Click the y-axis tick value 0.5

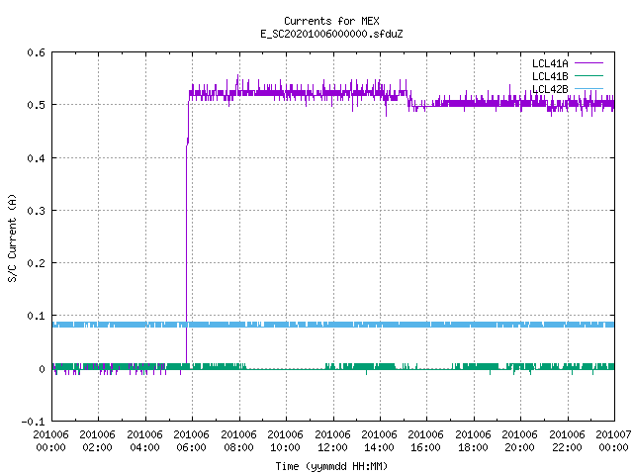[x=36, y=105]
